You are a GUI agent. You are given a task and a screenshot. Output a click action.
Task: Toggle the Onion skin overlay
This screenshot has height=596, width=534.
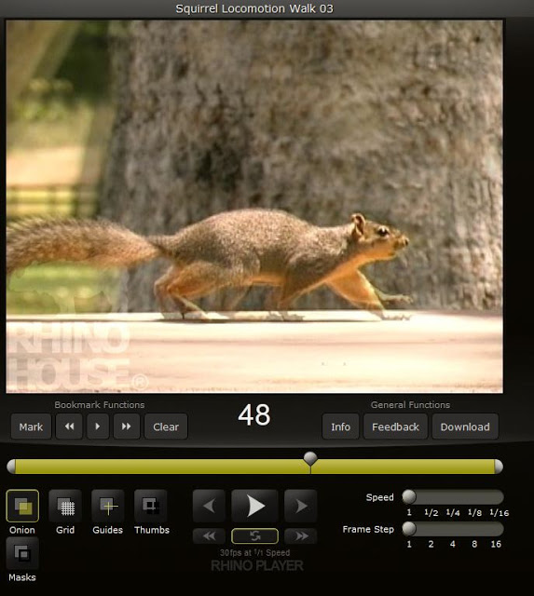(x=22, y=506)
